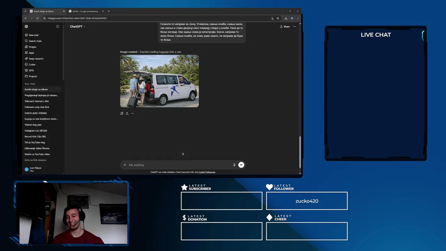Go back in browser history
446x251 pixels.
coord(26,18)
